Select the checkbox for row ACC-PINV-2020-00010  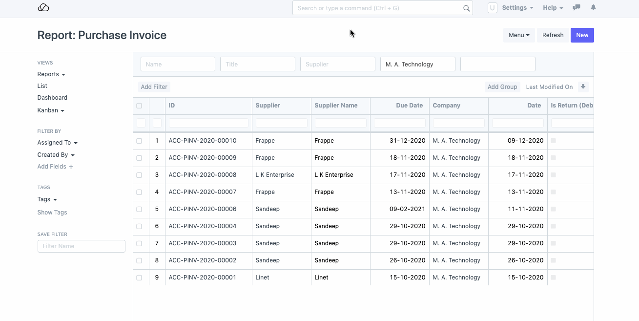coord(139,141)
